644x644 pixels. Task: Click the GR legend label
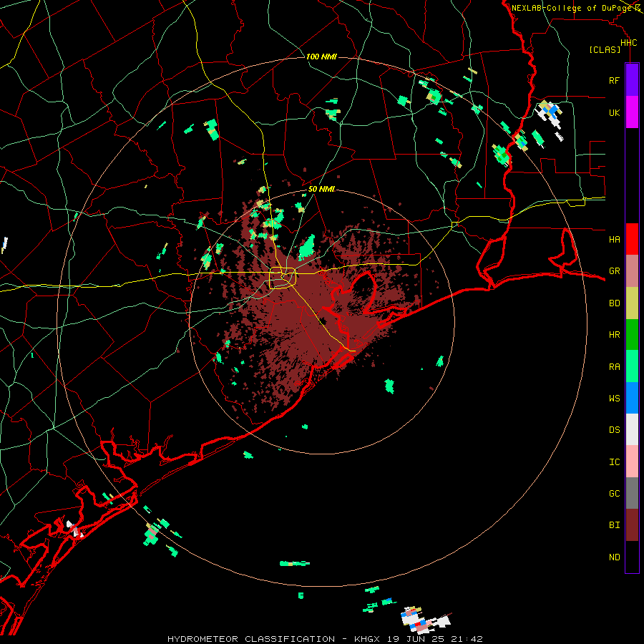(614, 271)
